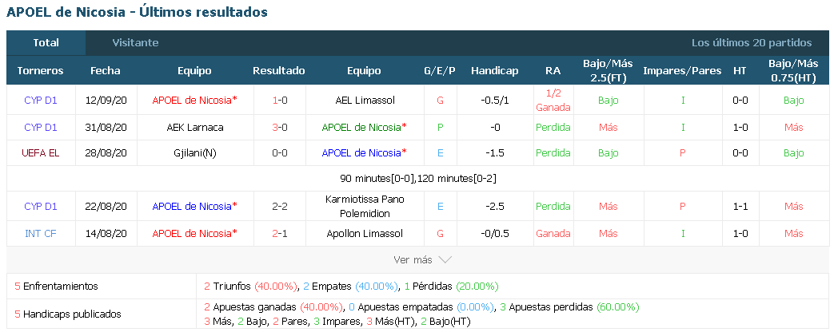This screenshot has width=834, height=332.
Task: Click the Resultado column header
Action: click(x=279, y=71)
